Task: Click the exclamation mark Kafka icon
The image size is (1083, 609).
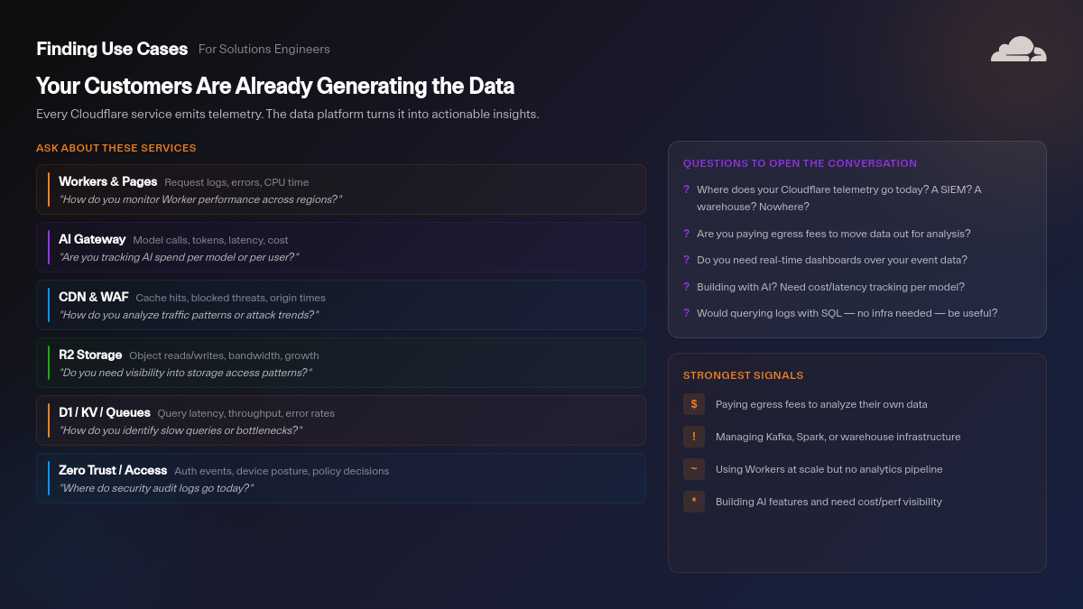Action: [693, 437]
